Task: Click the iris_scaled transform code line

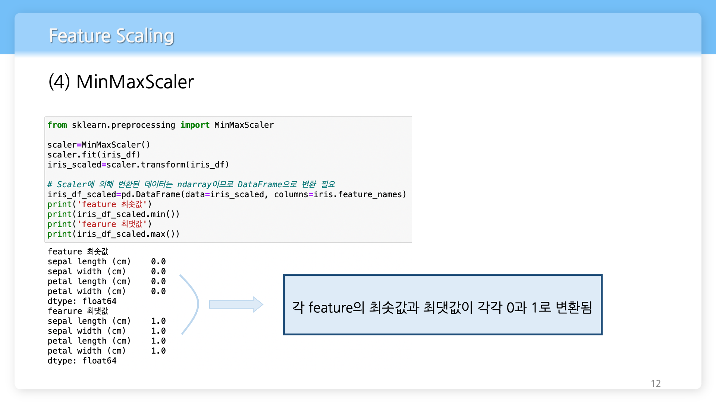Action: tap(138, 165)
